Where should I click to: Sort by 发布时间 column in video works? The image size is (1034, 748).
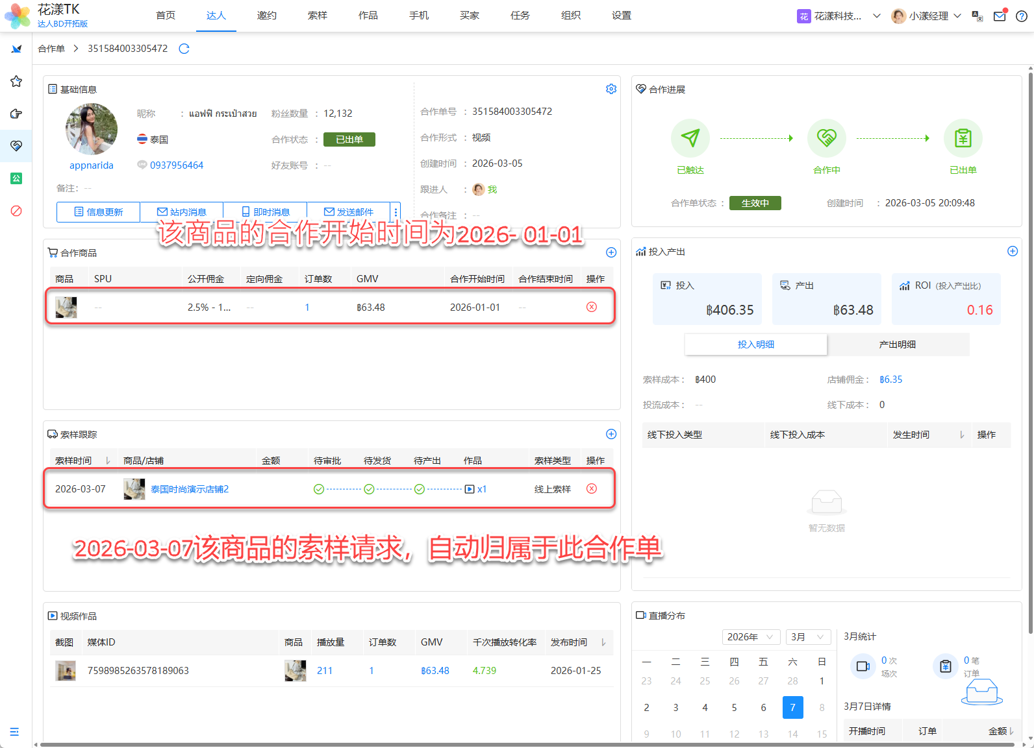(603, 642)
